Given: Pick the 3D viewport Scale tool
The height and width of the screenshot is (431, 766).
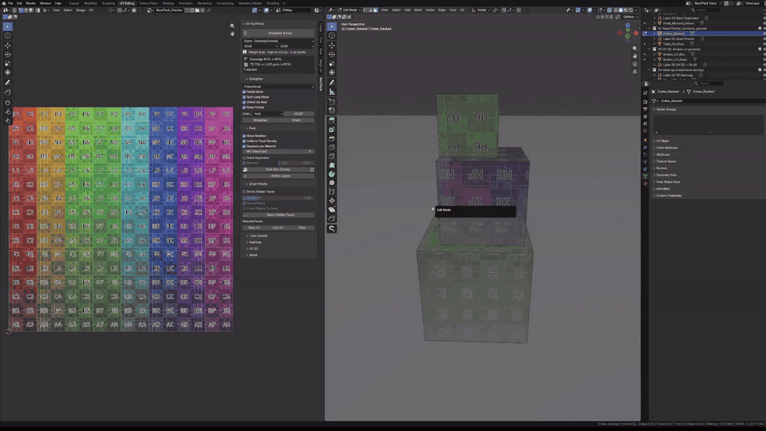Looking at the screenshot, I should coord(332,64).
